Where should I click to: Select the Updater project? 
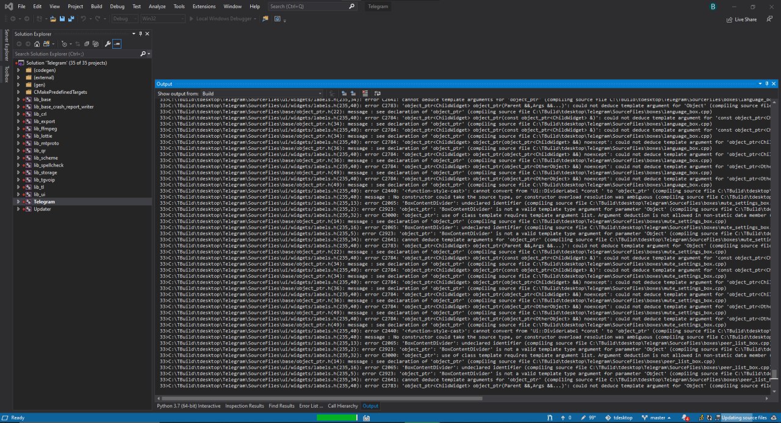(42, 209)
